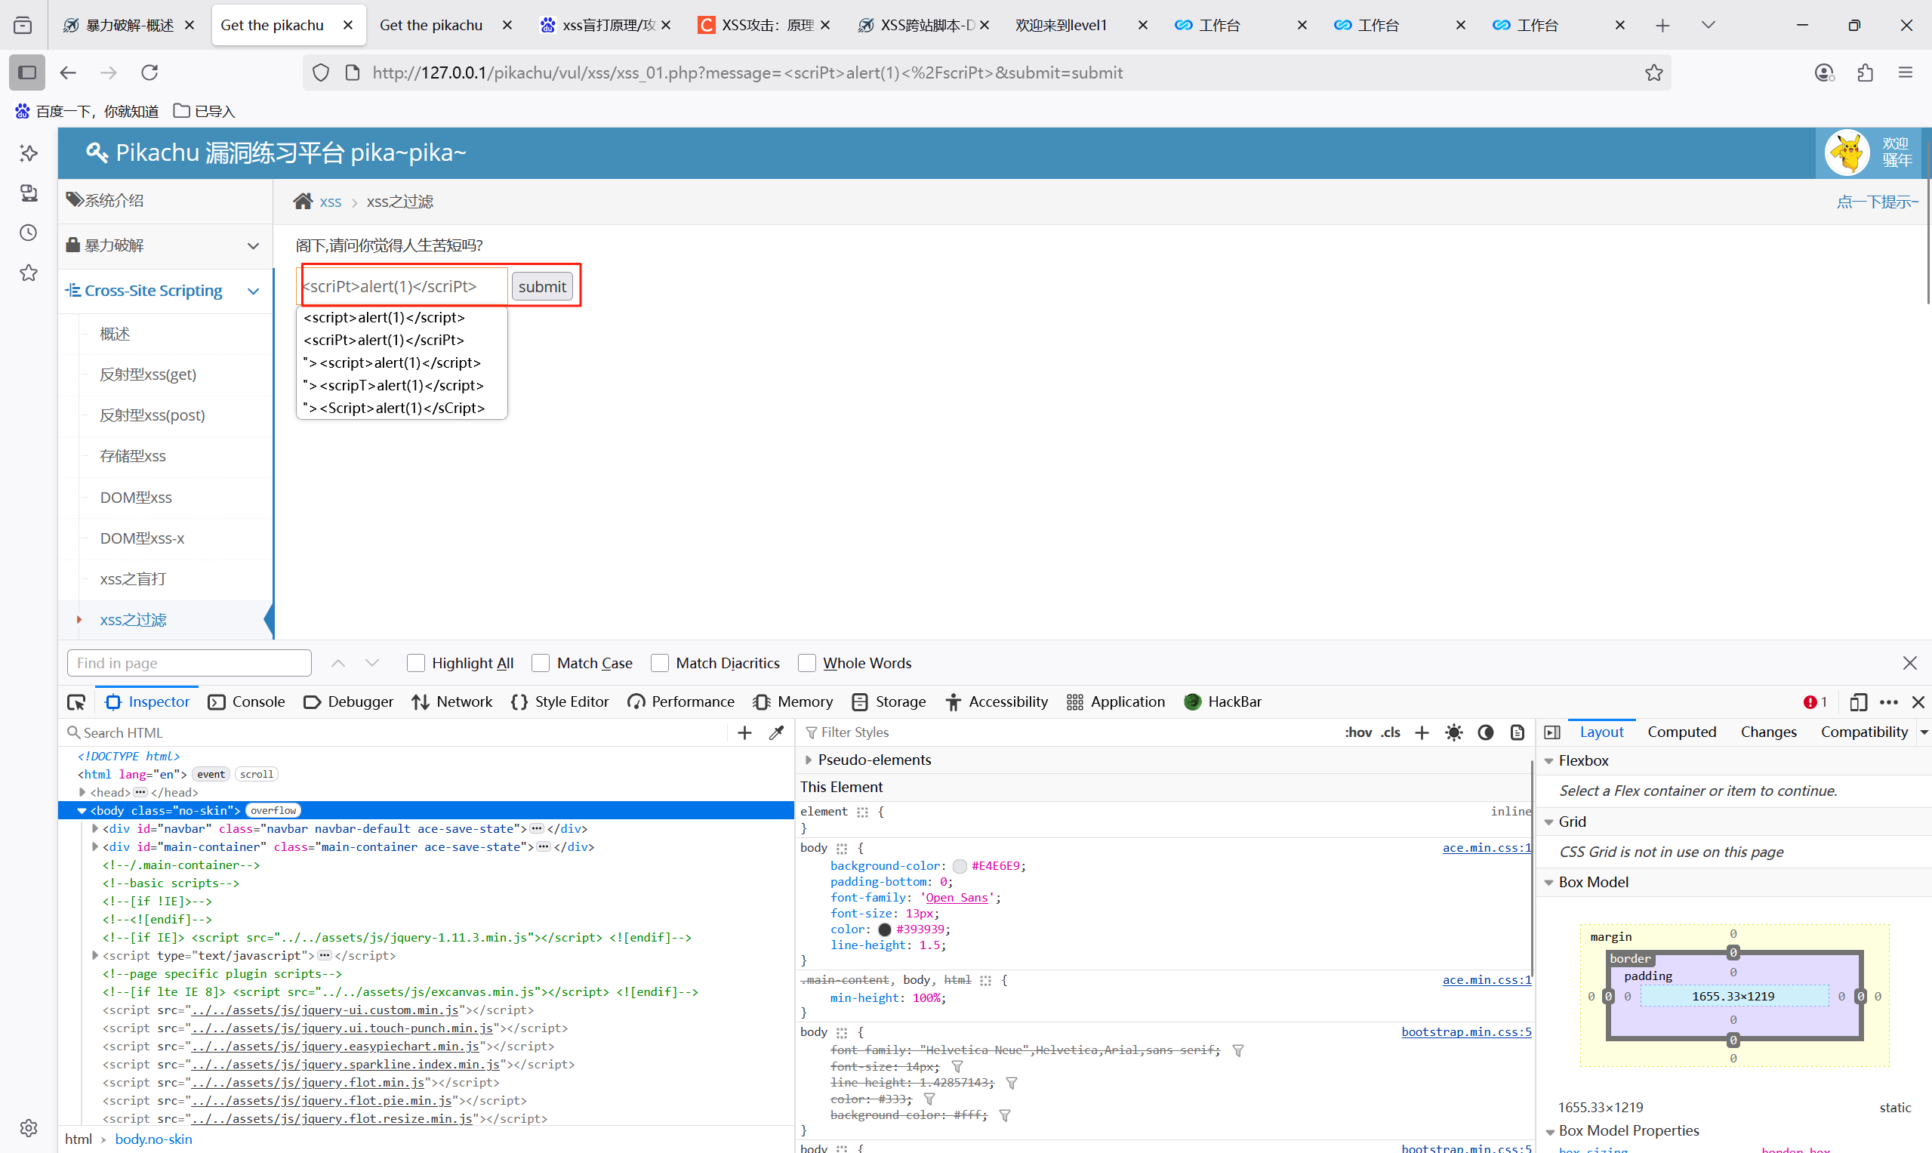Expand 暴力破解 sidebar menu
The height and width of the screenshot is (1153, 1932).
pyautogui.click(x=165, y=245)
